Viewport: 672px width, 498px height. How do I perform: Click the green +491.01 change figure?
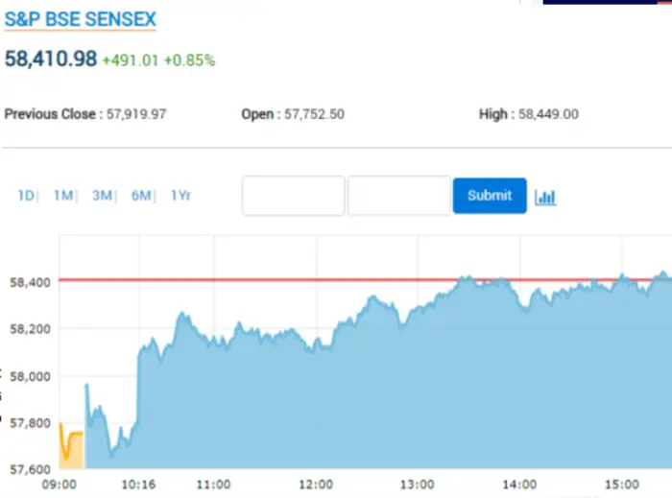(x=131, y=60)
